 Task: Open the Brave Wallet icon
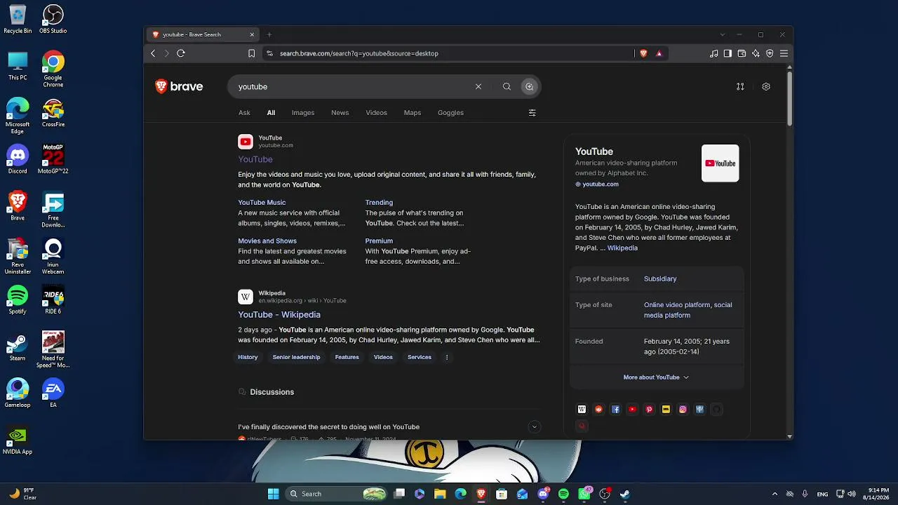click(x=742, y=53)
